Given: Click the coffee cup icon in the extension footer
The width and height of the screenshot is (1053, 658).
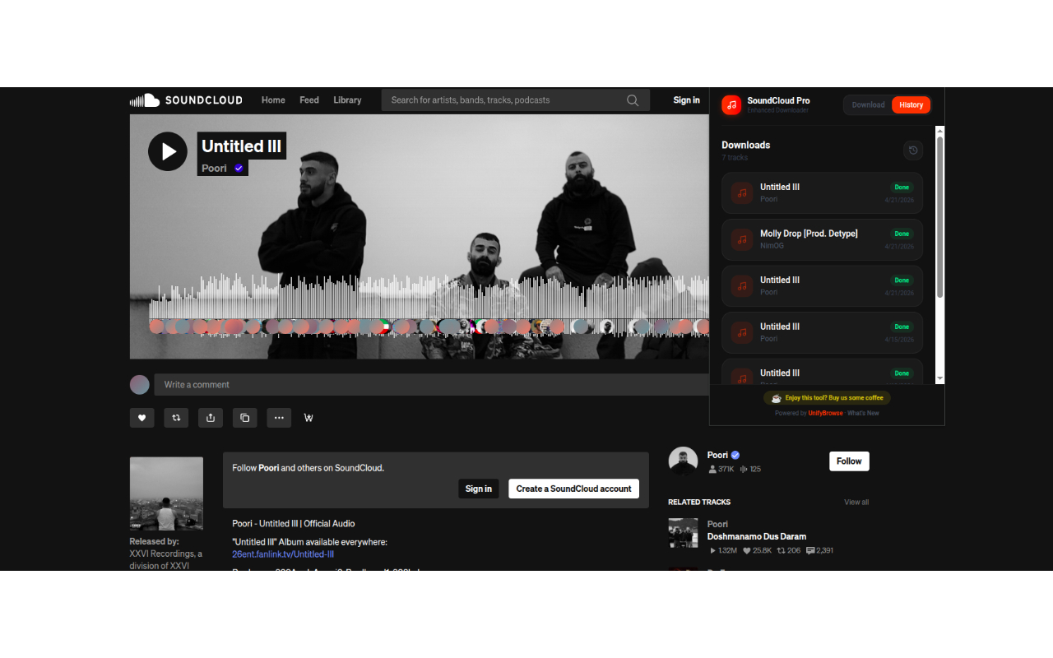Looking at the screenshot, I should click(777, 398).
